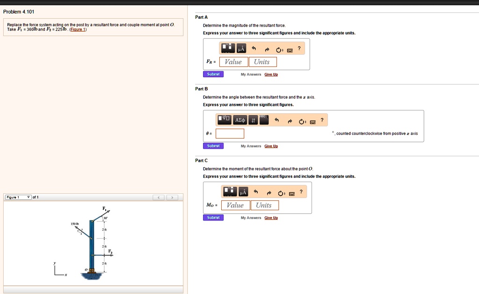Click the next figure arrow

tap(173, 197)
